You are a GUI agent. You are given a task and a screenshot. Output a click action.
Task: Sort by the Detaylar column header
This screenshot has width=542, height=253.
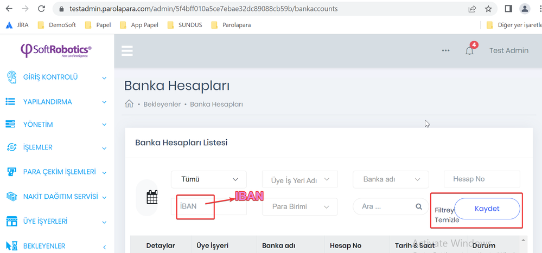point(161,245)
